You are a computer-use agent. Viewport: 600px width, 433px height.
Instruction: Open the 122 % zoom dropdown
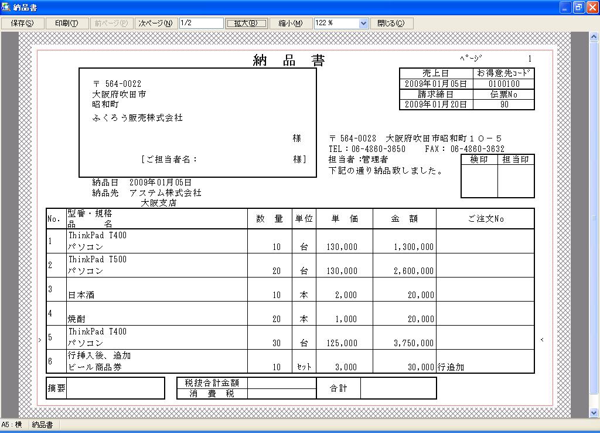[x=363, y=23]
